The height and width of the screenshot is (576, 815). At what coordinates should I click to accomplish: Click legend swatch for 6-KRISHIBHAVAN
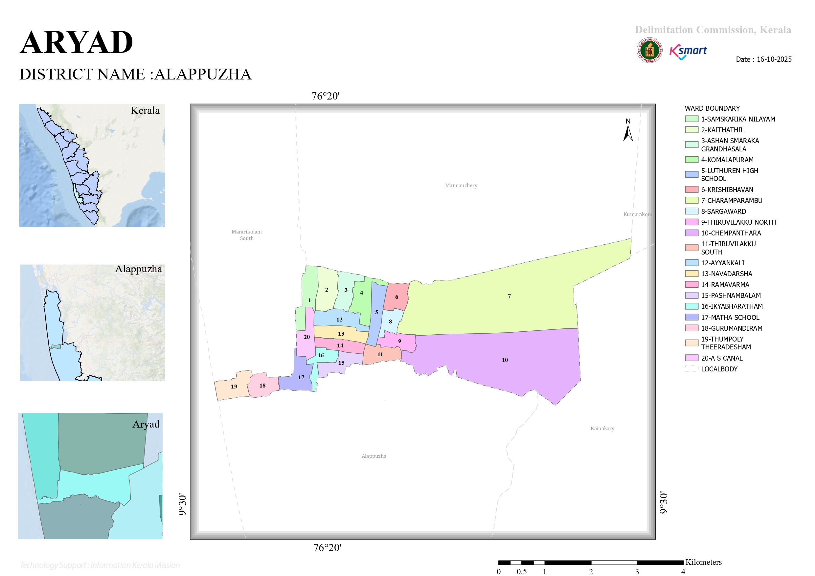[691, 189]
